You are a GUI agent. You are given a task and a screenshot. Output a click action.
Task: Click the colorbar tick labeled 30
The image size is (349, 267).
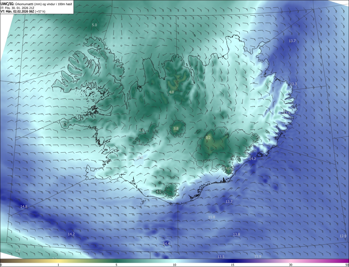tap(291, 265)
